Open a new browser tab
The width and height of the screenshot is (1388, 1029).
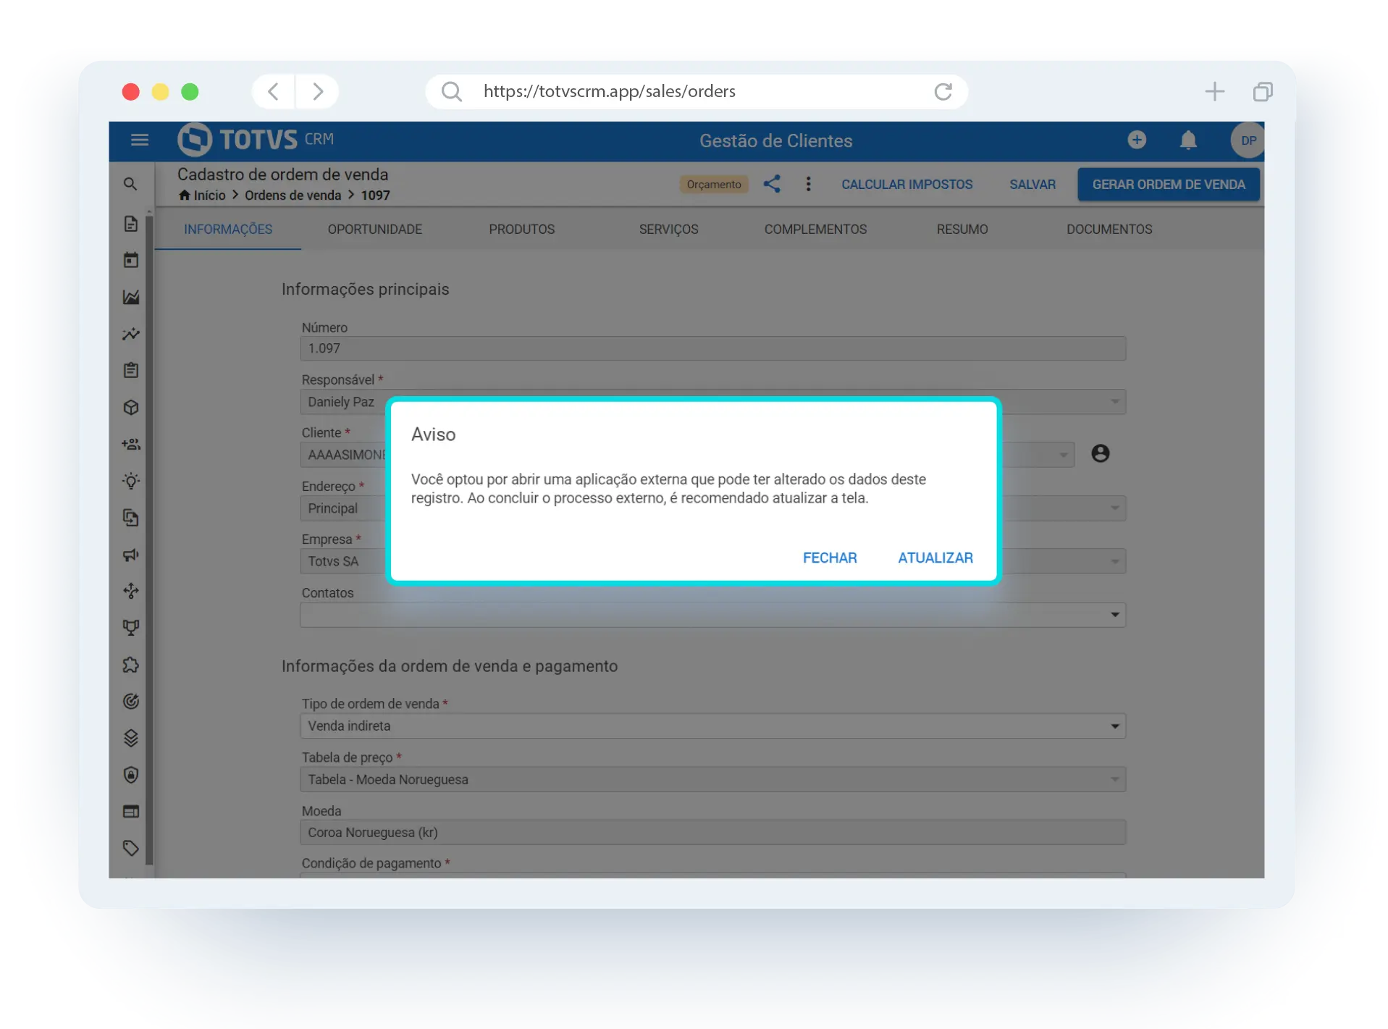coord(1214,91)
